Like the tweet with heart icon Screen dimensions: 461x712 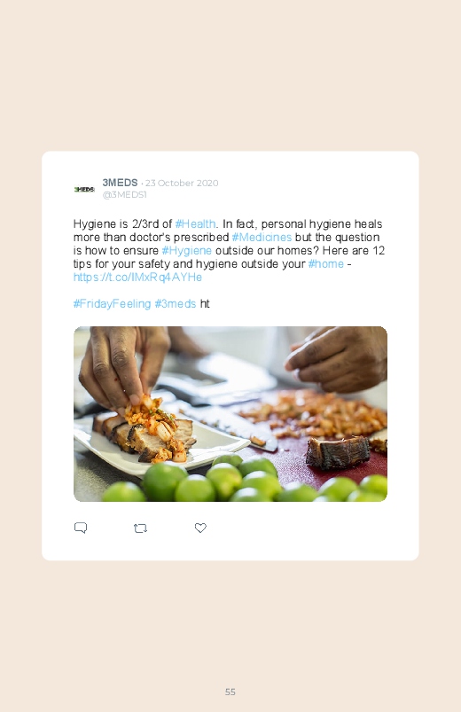200,528
